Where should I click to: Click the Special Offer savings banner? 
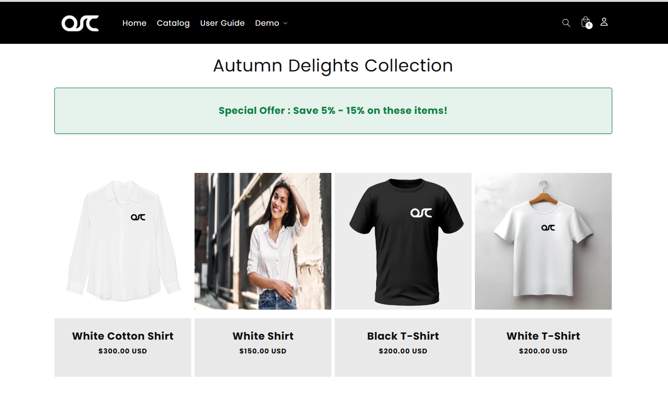[333, 111]
